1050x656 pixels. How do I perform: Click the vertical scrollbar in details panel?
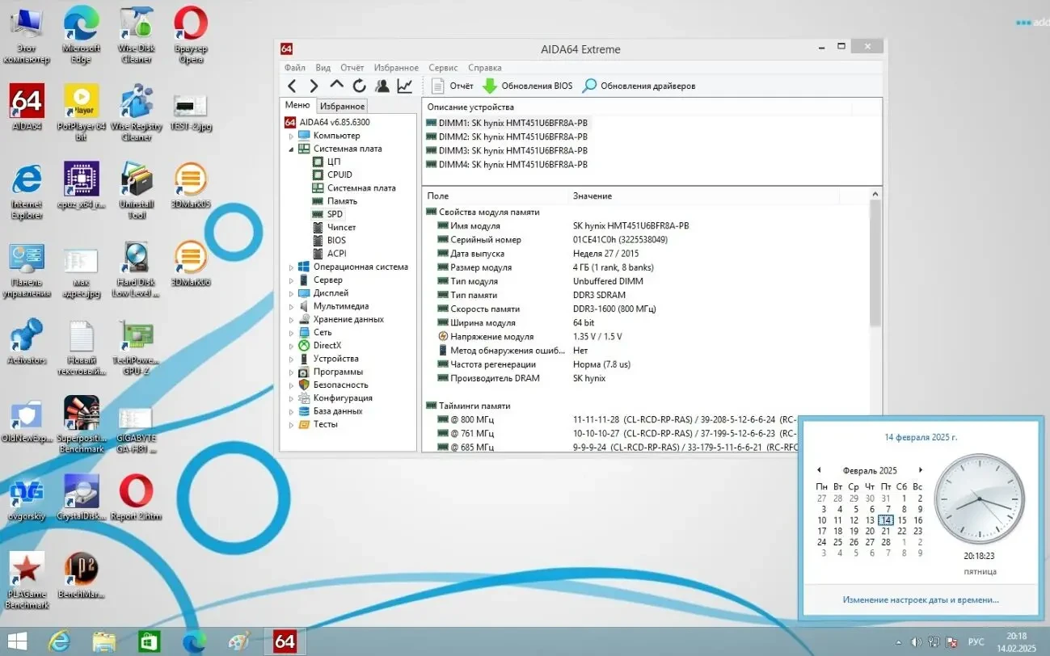(875, 263)
